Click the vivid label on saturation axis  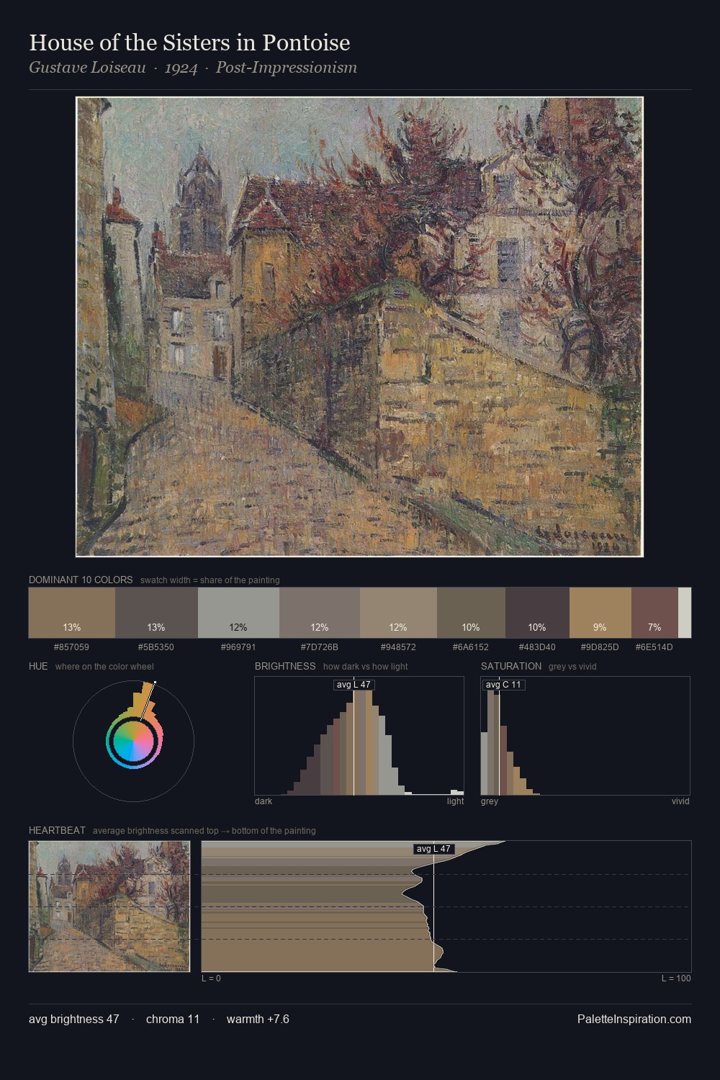point(680,801)
